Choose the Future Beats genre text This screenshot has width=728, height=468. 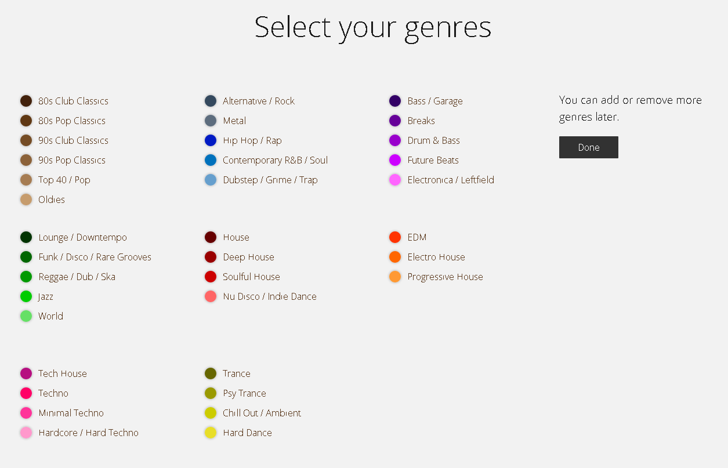[433, 160]
